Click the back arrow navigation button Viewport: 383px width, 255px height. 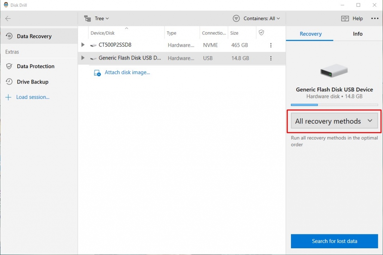point(7,18)
